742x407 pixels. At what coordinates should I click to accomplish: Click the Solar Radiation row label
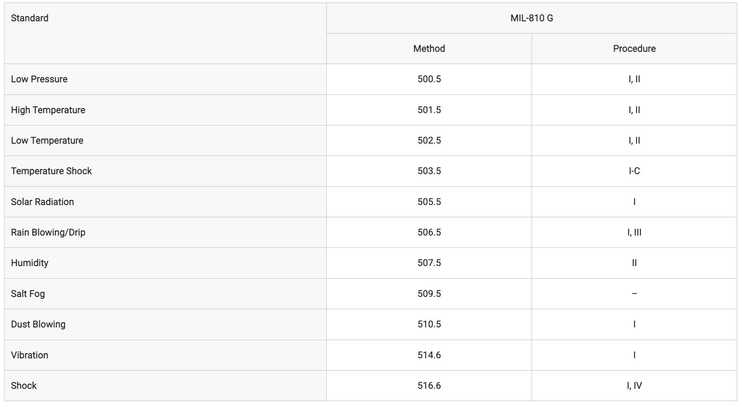point(42,202)
